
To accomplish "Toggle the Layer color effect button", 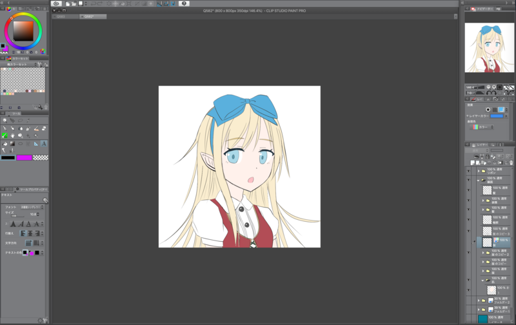I will [x=501, y=110].
